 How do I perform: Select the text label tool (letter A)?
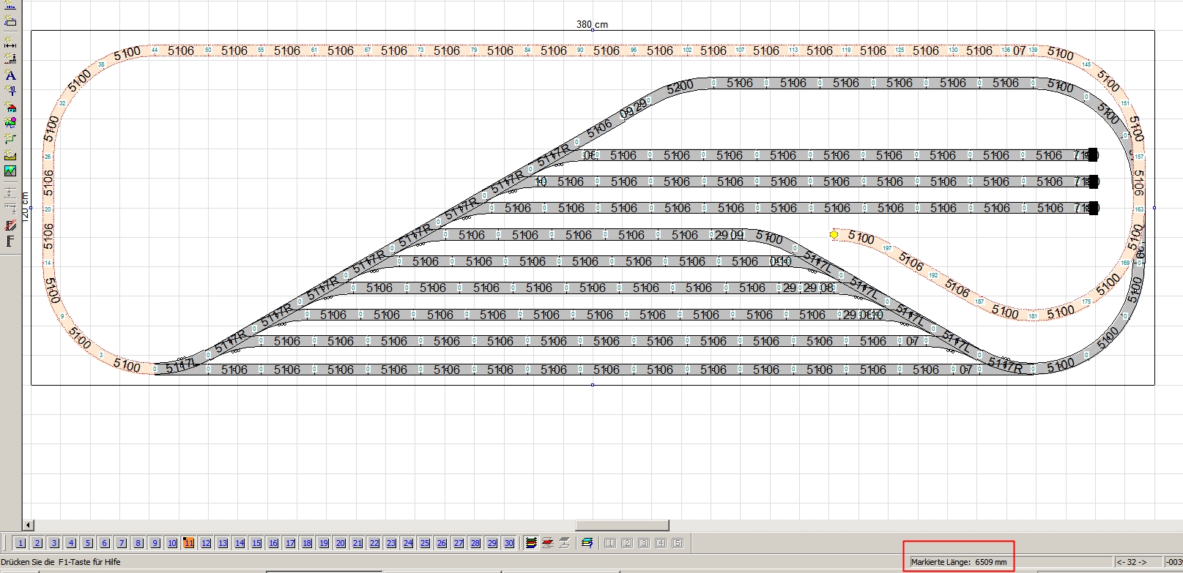[10, 75]
